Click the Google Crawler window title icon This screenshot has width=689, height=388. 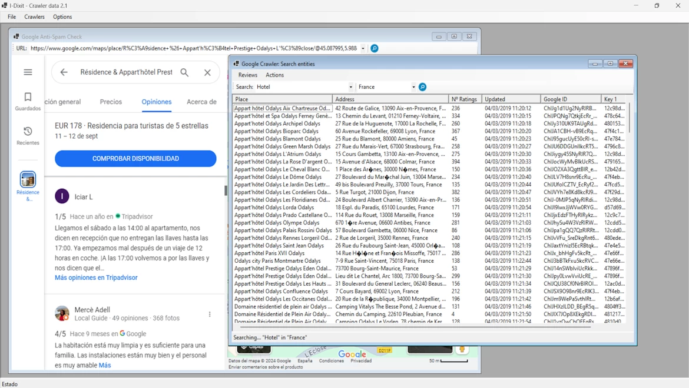(x=236, y=63)
